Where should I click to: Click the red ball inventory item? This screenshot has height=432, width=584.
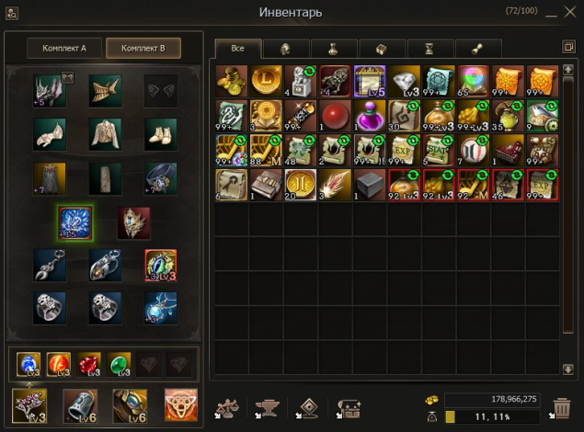pos(335,116)
